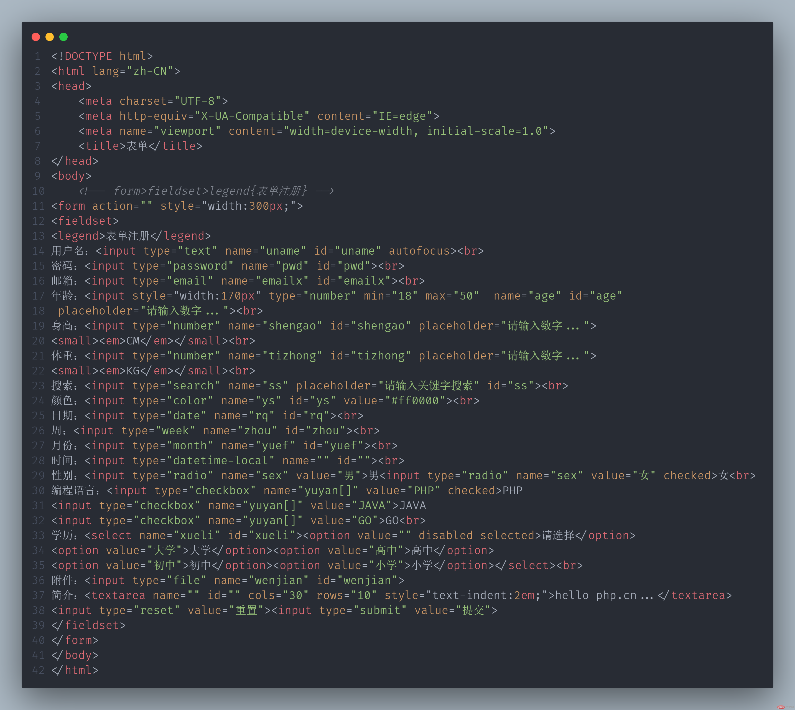Click the viewport meta content string
The image size is (795, 710).
(416, 131)
